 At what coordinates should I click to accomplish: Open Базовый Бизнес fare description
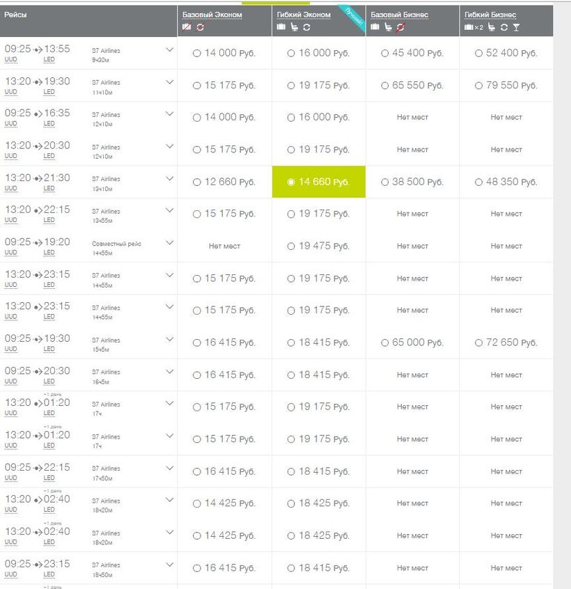399,15
